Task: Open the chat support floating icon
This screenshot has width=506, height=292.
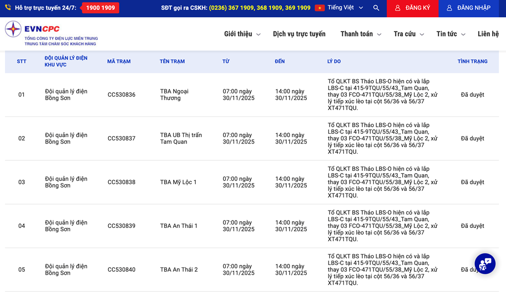Action: click(485, 264)
